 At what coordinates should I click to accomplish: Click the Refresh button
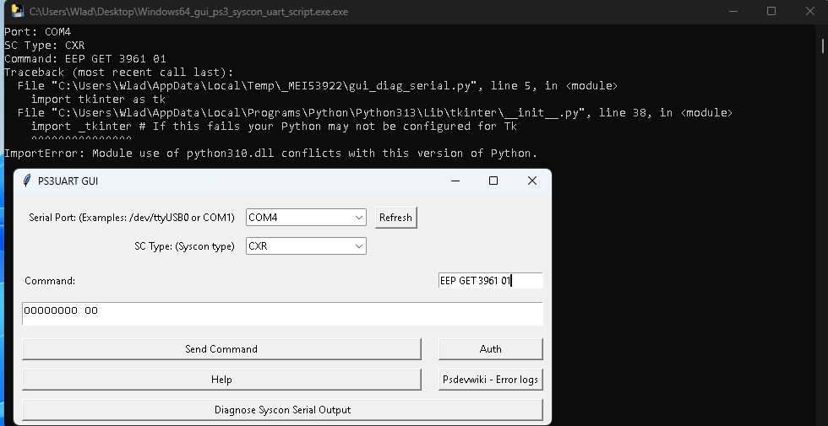pyautogui.click(x=395, y=218)
